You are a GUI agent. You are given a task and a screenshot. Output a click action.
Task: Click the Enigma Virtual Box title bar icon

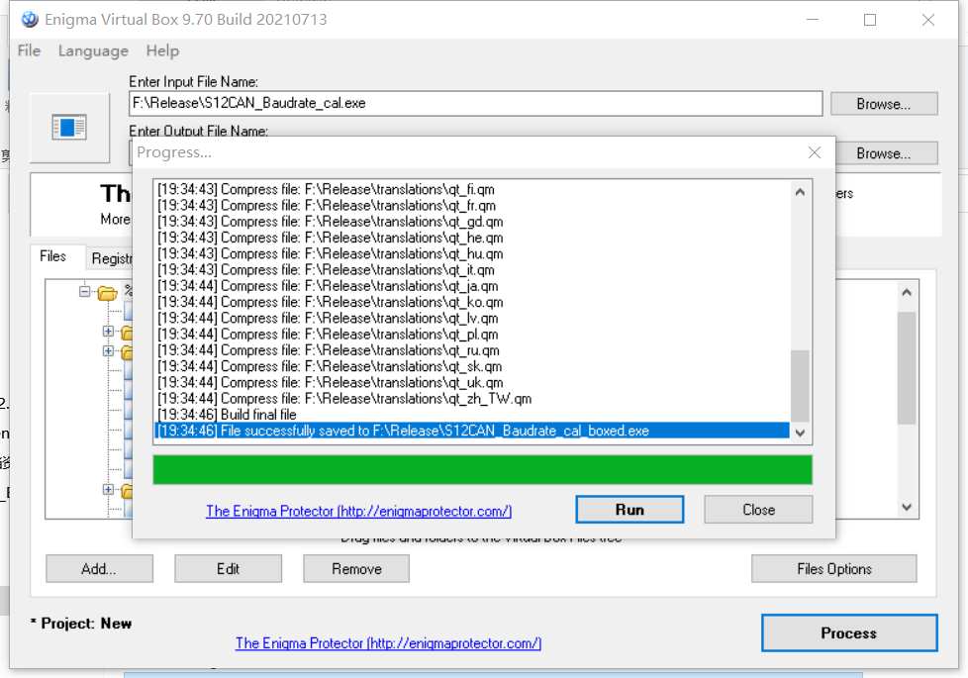(30, 20)
